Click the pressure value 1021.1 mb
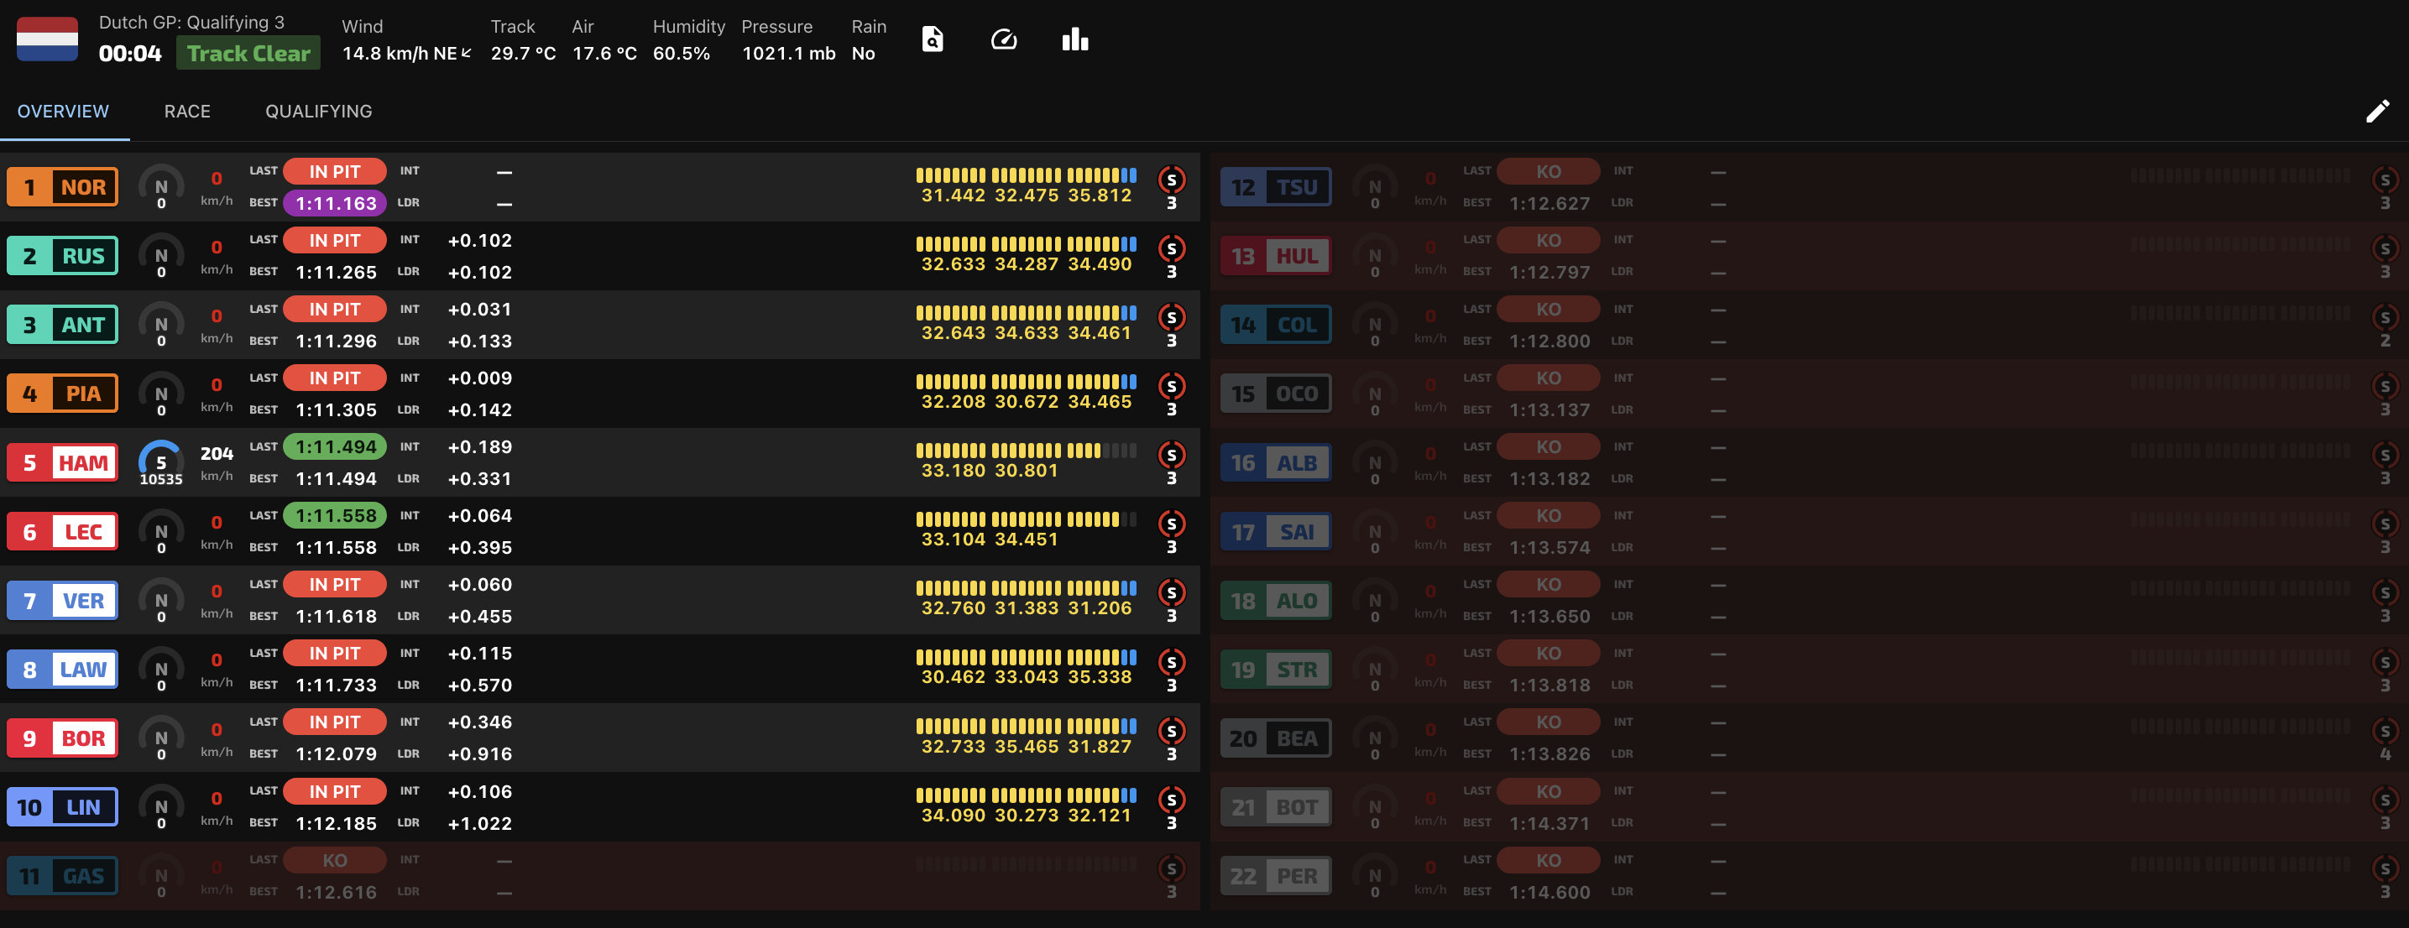 point(789,53)
